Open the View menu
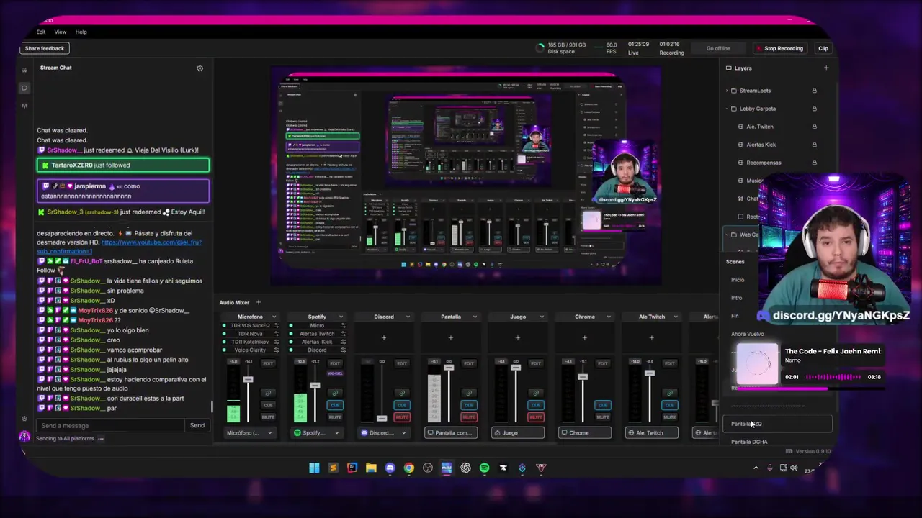Image resolution: width=922 pixels, height=518 pixels. tap(61, 32)
